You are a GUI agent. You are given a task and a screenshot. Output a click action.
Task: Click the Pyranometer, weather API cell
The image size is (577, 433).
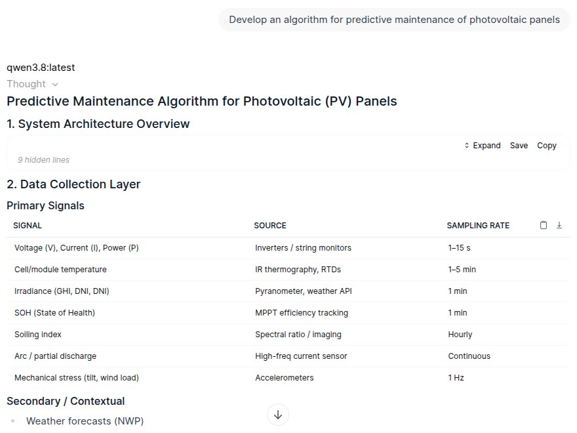304,291
